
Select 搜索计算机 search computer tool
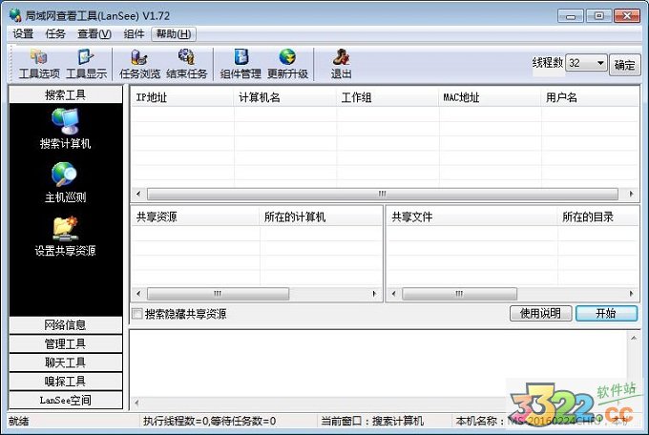tap(65, 129)
